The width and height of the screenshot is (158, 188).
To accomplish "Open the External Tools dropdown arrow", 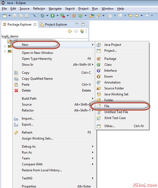I will 68,16.
